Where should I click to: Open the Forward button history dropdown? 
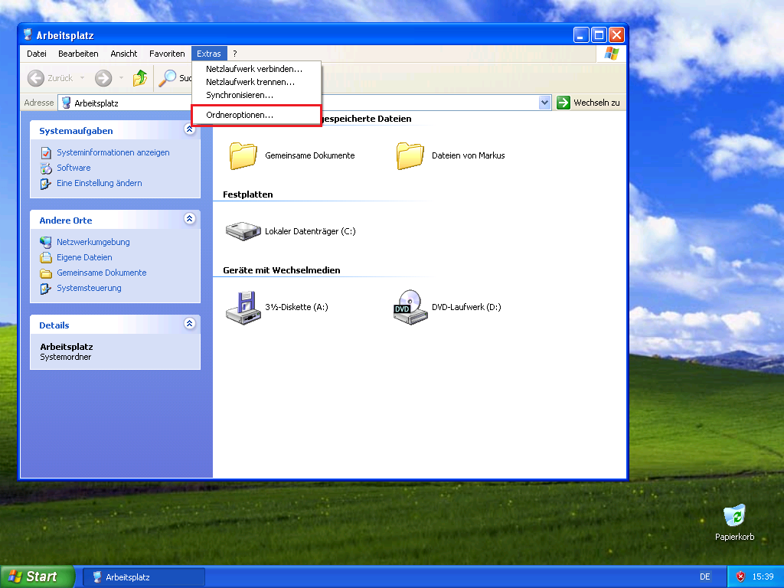pos(121,78)
